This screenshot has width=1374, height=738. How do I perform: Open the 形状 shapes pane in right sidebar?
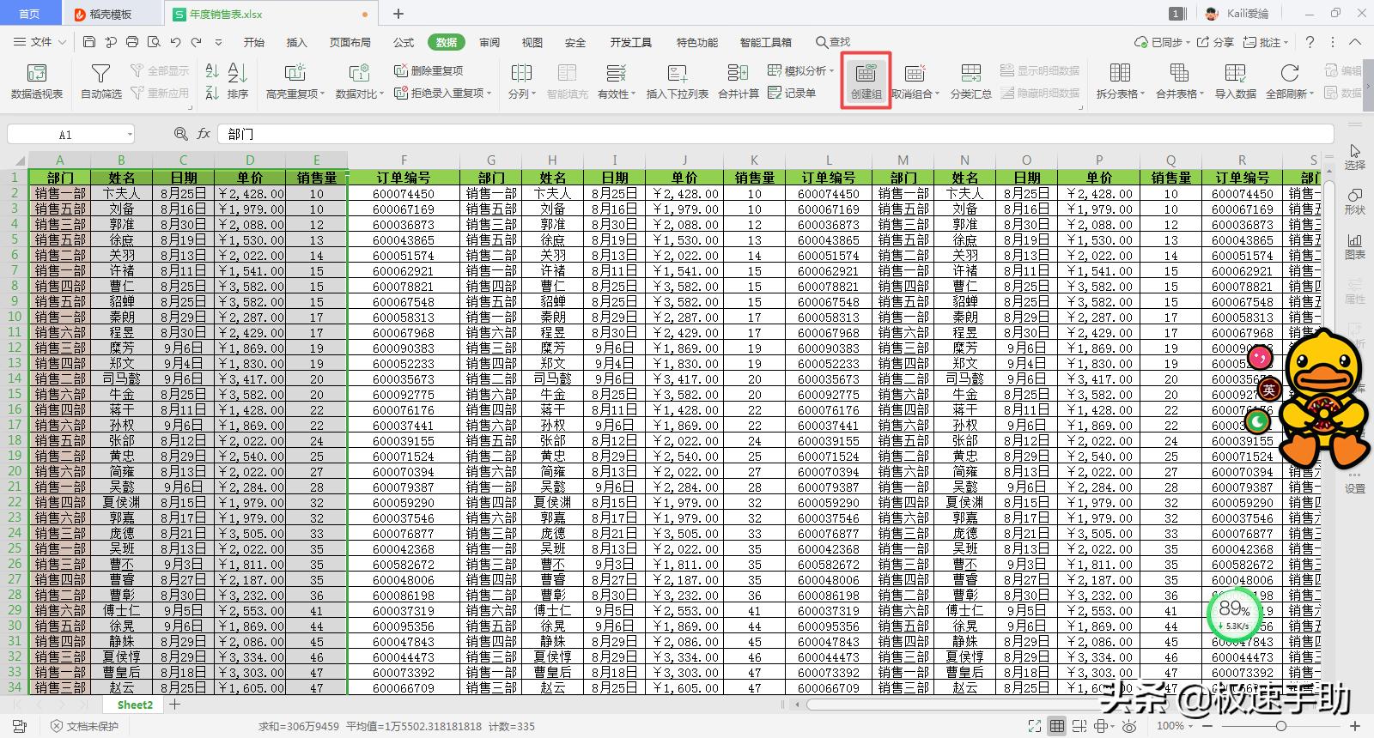[x=1354, y=202]
